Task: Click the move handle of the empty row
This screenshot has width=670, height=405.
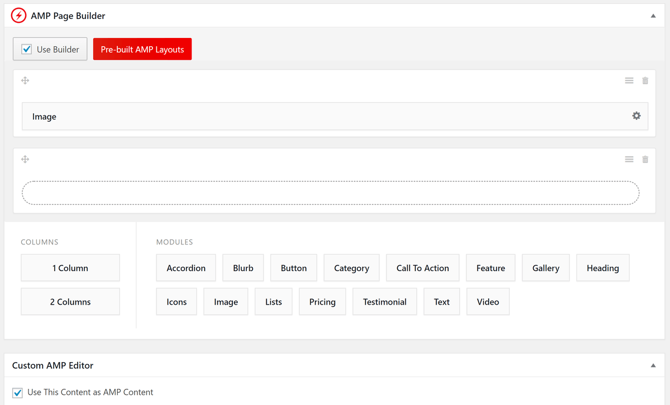Action: pos(25,159)
